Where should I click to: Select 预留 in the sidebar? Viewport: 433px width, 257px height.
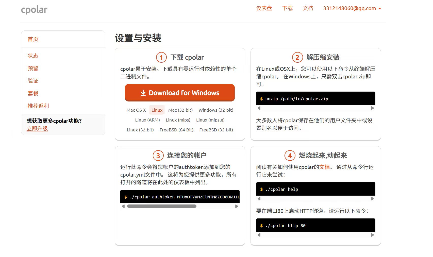click(x=33, y=68)
